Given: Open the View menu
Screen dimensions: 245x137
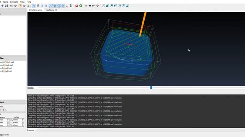Looking at the screenshot, I should point(22,2).
